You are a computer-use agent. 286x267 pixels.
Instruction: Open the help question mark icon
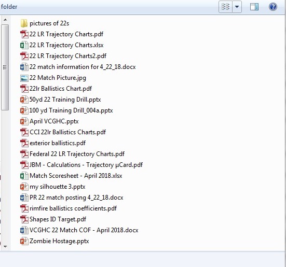[x=273, y=7]
